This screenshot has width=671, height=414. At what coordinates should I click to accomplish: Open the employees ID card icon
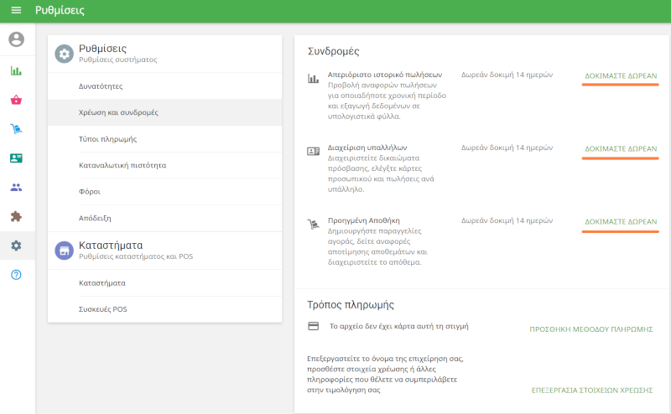17,158
